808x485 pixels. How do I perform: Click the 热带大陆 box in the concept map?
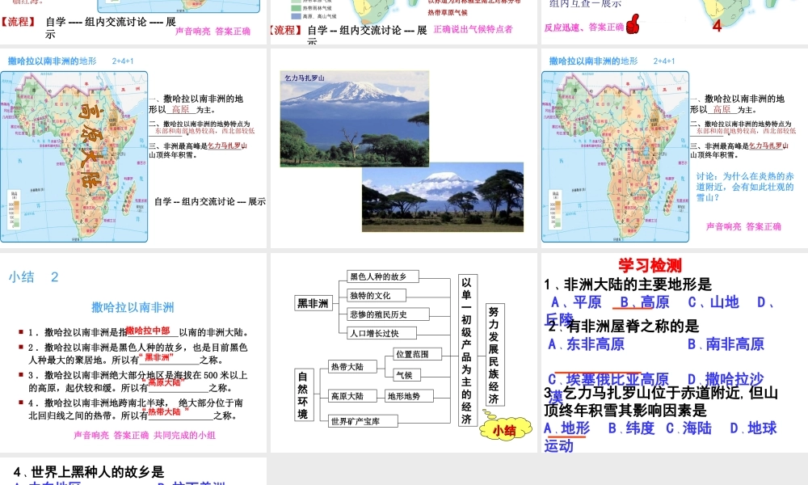[x=352, y=366]
